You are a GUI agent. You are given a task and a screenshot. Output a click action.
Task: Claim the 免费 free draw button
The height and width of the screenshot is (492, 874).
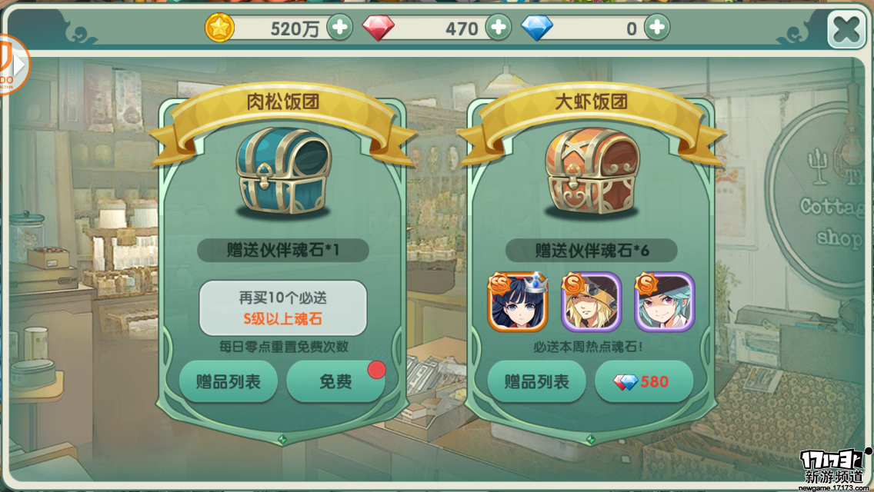335,381
